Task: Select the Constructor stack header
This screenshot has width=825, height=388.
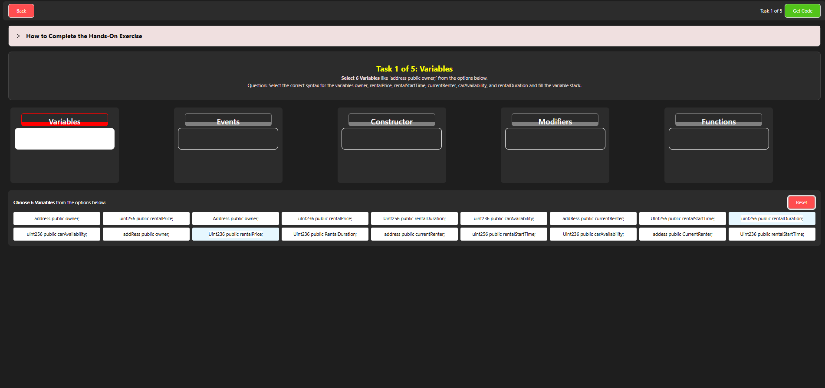Action: 391,121
